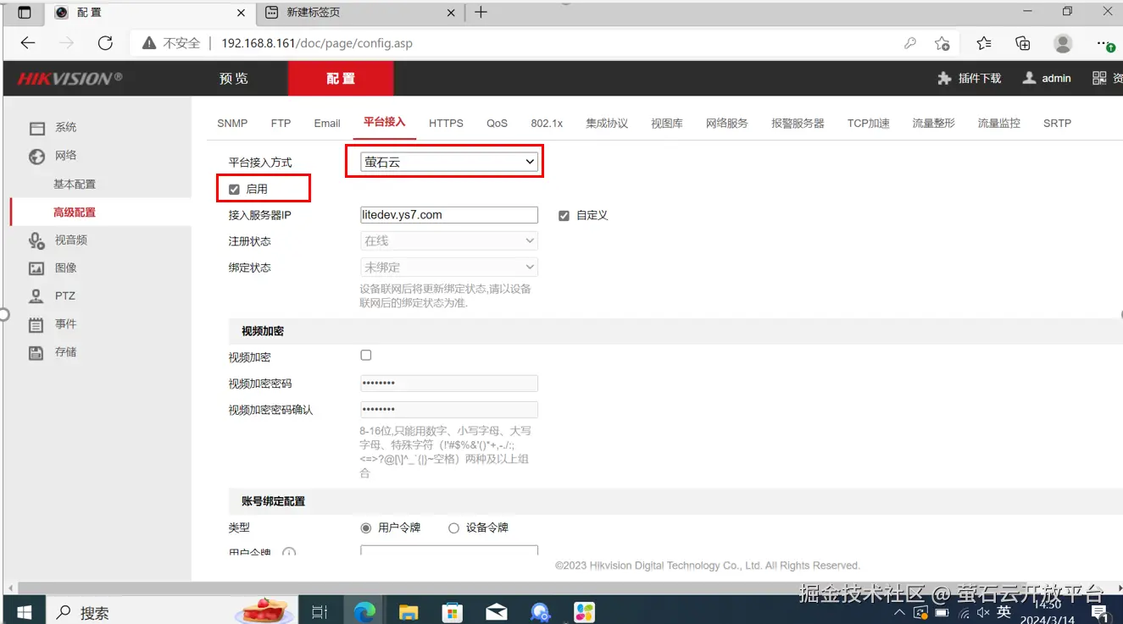1123x624 pixels.
Task: Switch to the 视图库 tab
Action: pos(667,124)
